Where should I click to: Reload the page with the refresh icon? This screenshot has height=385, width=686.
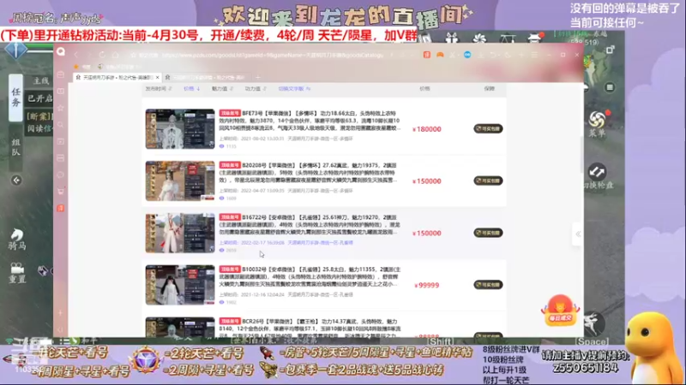pyautogui.click(x=102, y=55)
